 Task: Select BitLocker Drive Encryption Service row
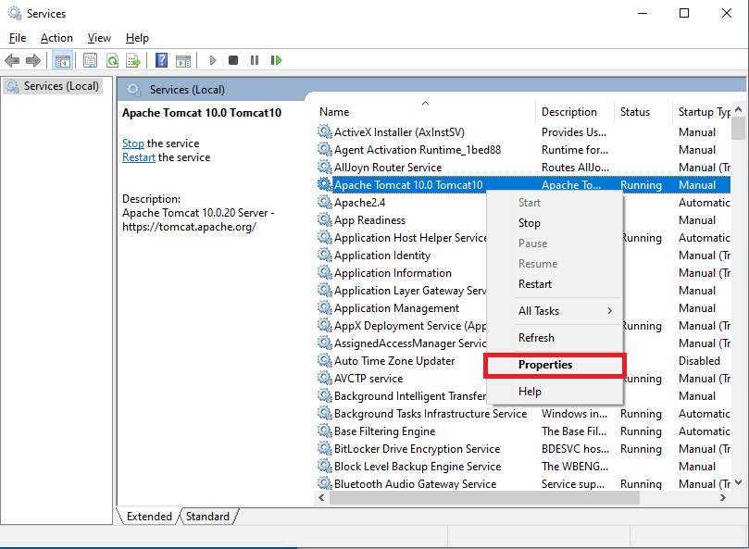pos(523,449)
